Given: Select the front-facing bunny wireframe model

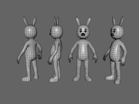Looking at the screenshot, I should 83,49.
